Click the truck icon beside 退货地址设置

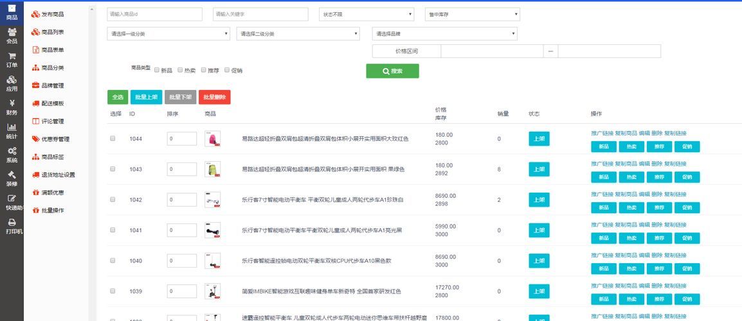click(x=35, y=175)
